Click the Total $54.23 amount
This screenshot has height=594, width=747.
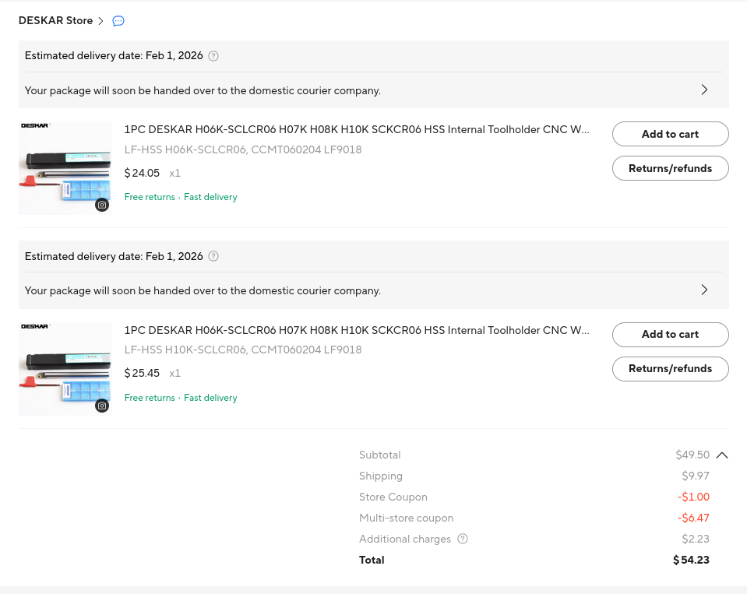[691, 560]
